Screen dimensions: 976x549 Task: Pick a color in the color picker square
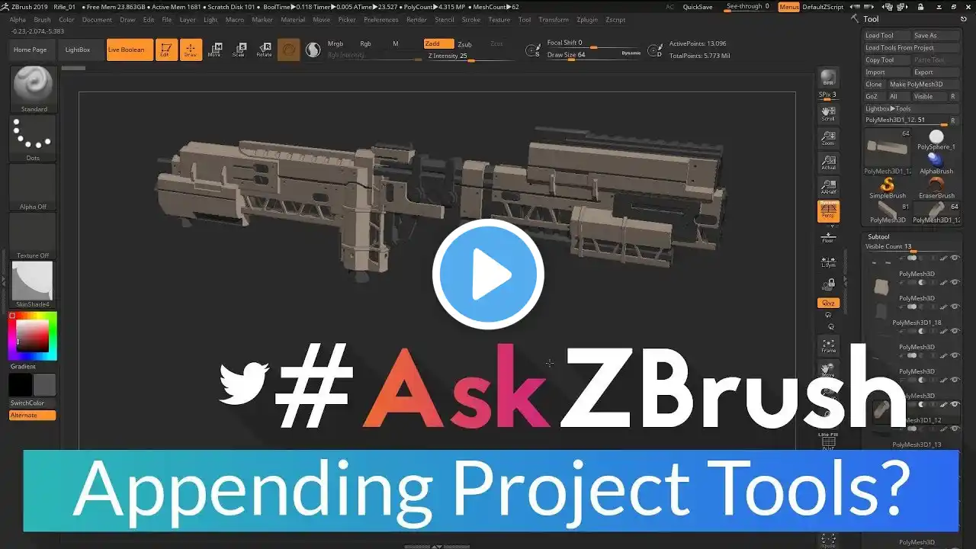33,335
